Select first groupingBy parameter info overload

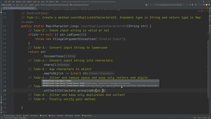coord(100,81)
